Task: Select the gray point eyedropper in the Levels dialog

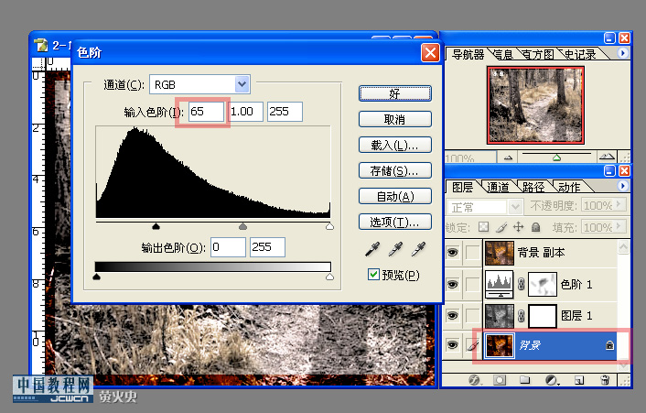Action: (395, 249)
